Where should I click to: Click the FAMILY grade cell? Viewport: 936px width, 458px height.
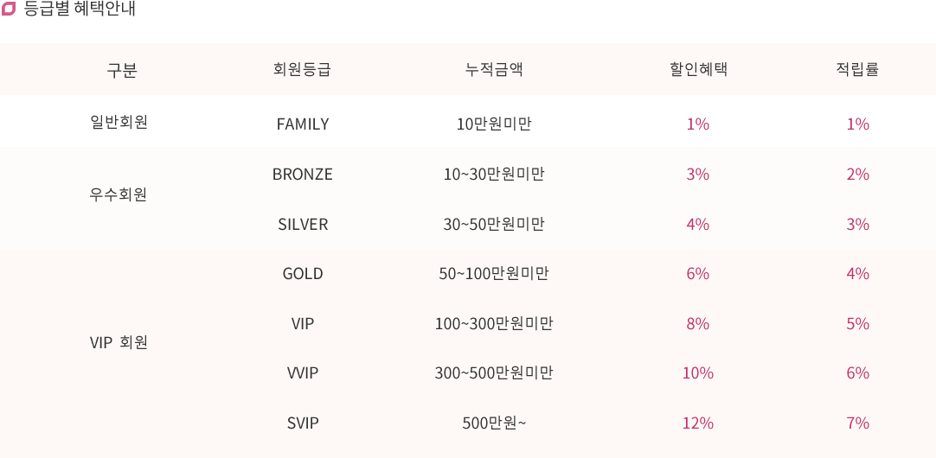(303, 124)
